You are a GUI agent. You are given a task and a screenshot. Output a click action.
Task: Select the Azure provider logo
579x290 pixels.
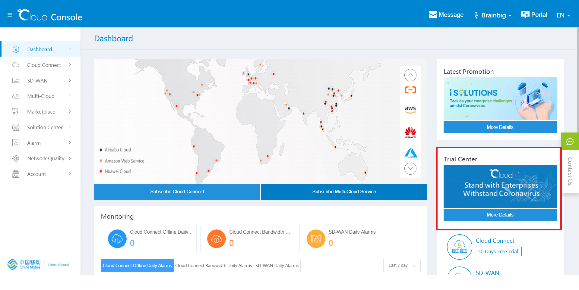coord(410,152)
